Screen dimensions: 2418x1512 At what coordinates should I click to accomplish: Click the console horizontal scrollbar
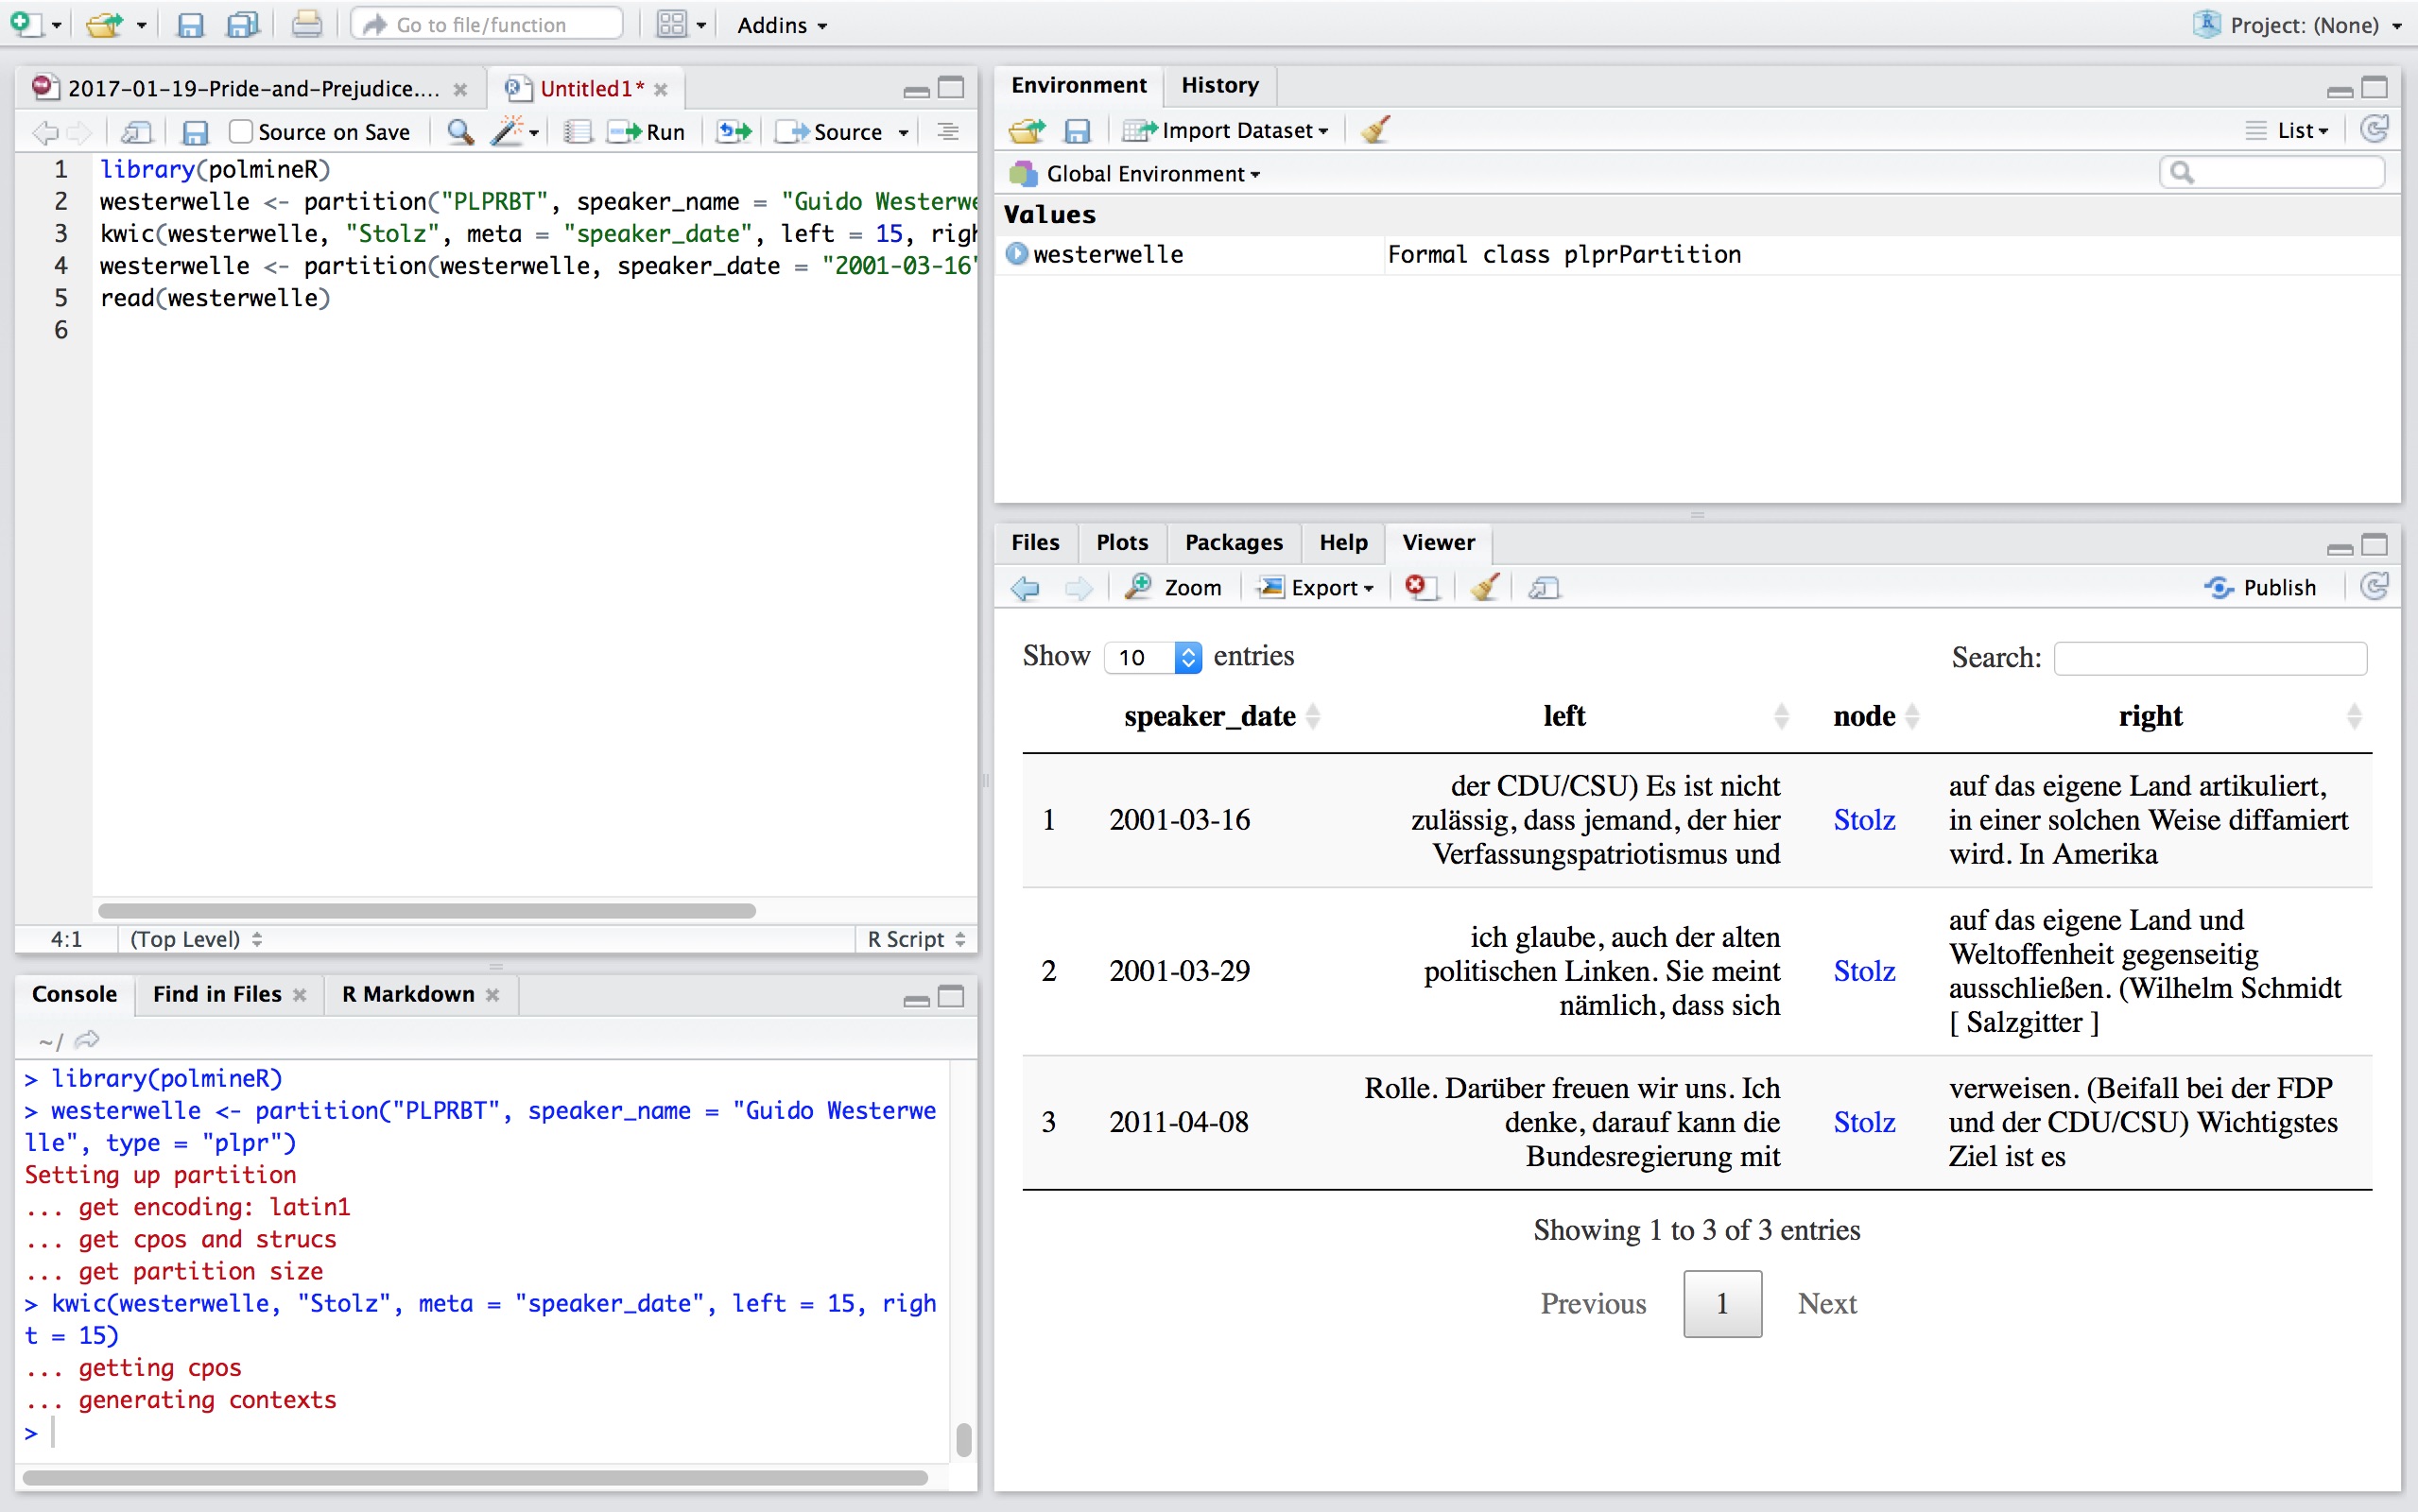click(475, 1478)
